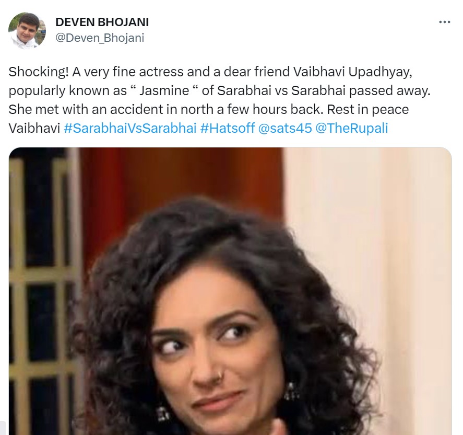Visit the @sats45 mentioned profile
This screenshot has height=435, width=463.
(285, 128)
